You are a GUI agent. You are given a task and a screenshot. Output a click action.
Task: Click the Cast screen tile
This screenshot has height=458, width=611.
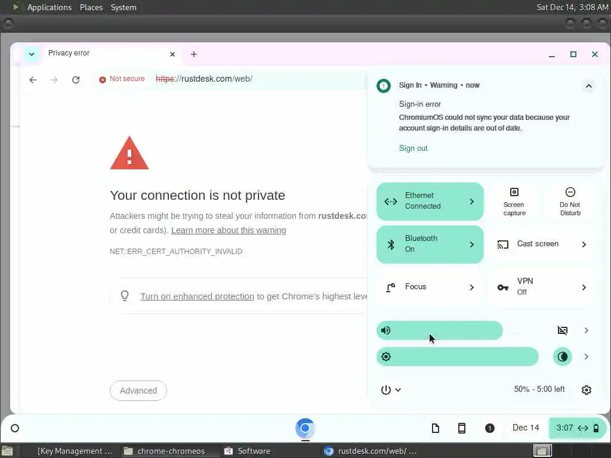pyautogui.click(x=542, y=244)
